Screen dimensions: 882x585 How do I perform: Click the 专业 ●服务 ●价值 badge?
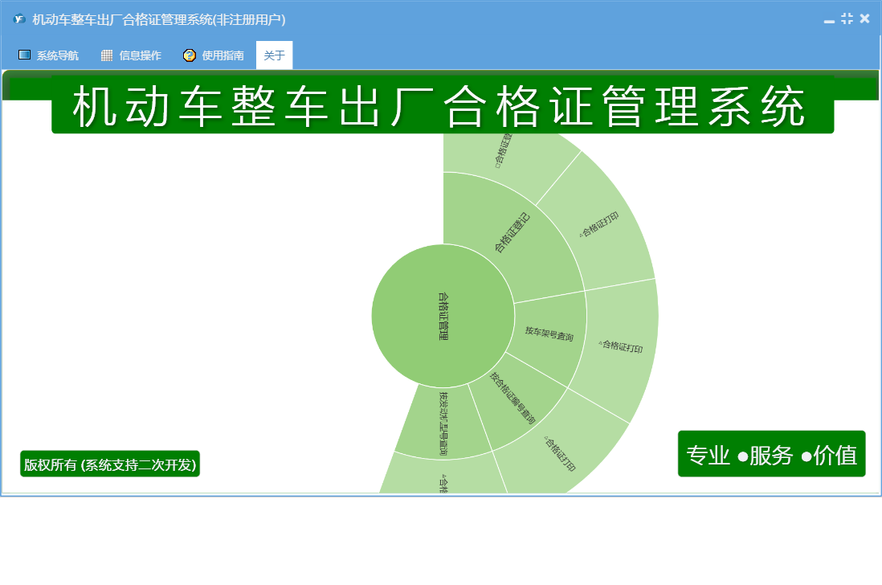point(771,455)
